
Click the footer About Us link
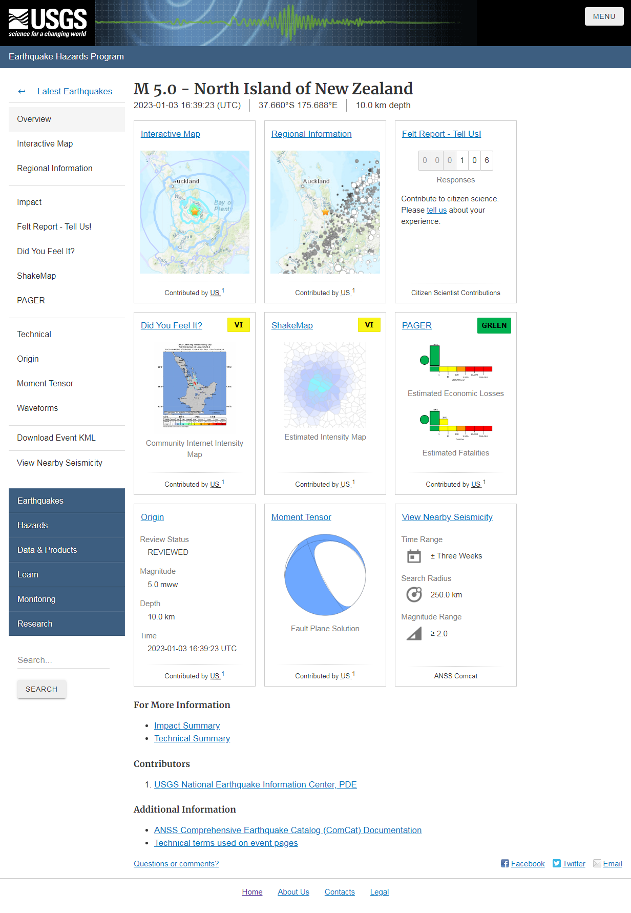coord(293,892)
